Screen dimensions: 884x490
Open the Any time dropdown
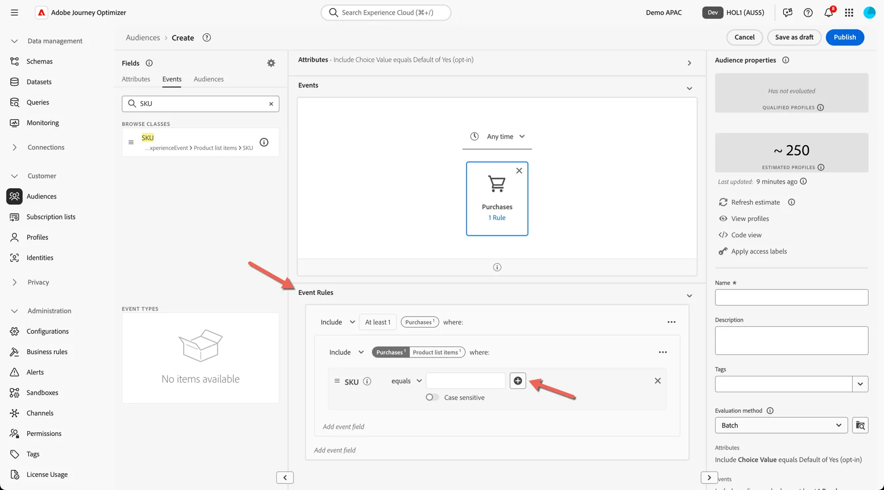coord(497,137)
